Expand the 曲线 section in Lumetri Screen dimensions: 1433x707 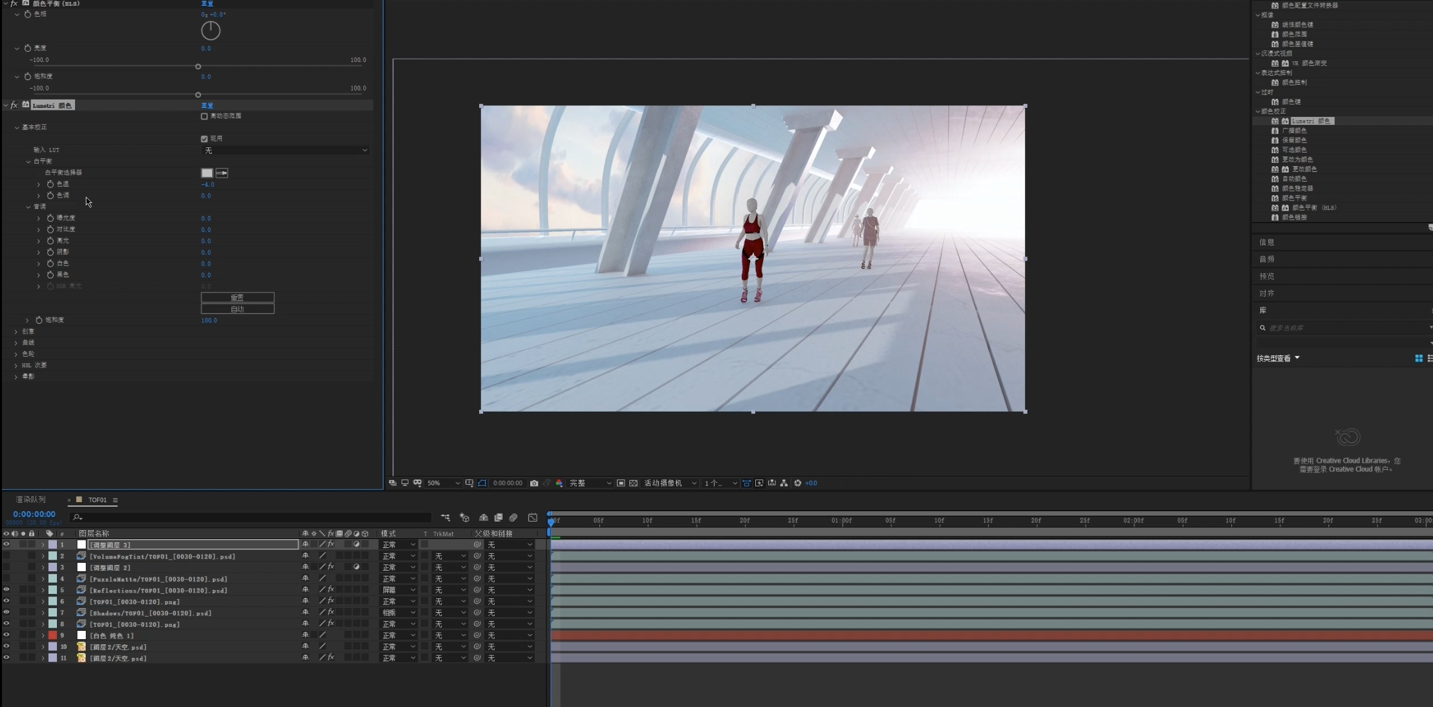(x=16, y=343)
